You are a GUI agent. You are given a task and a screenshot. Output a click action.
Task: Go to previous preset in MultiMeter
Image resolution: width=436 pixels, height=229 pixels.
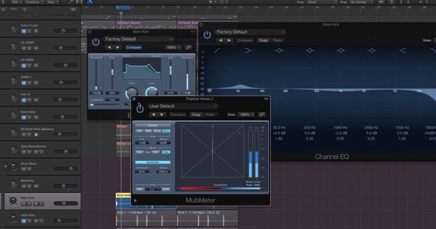click(153, 114)
